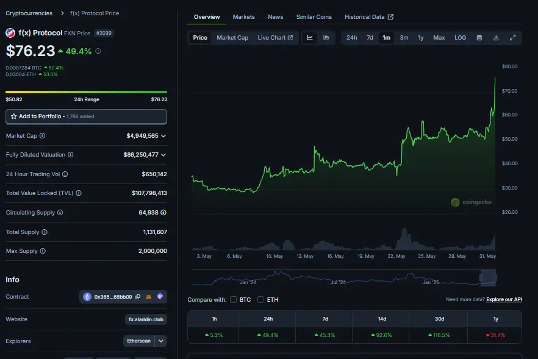Copy the contract address 0x365...65bb09

click(x=138, y=297)
